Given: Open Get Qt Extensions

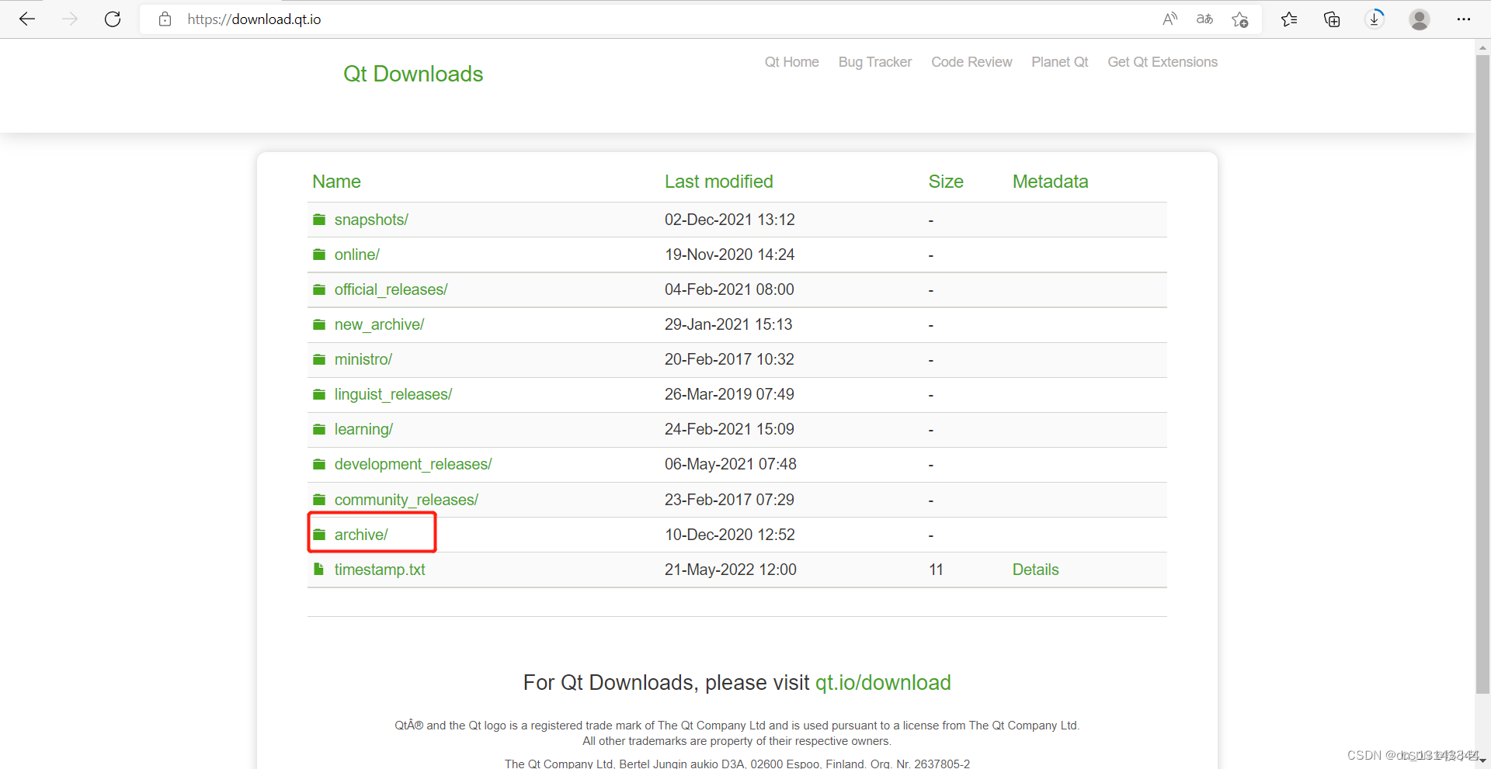Looking at the screenshot, I should pyautogui.click(x=1163, y=62).
